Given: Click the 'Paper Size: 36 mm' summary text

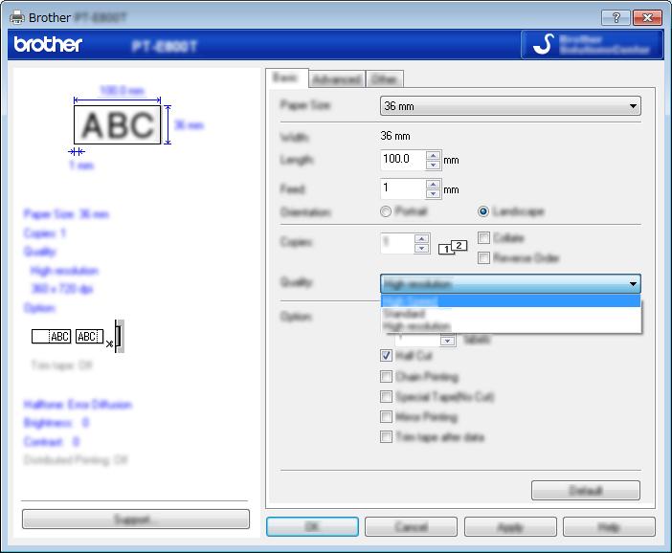Looking at the screenshot, I should tap(66, 213).
